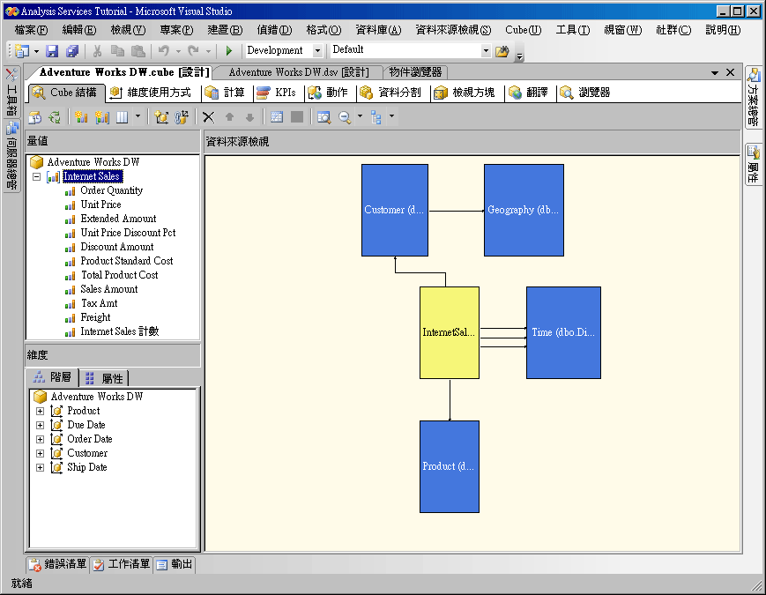The image size is (766, 595).
Task: Open the 工作清單 panel tab
Action: pos(121,565)
